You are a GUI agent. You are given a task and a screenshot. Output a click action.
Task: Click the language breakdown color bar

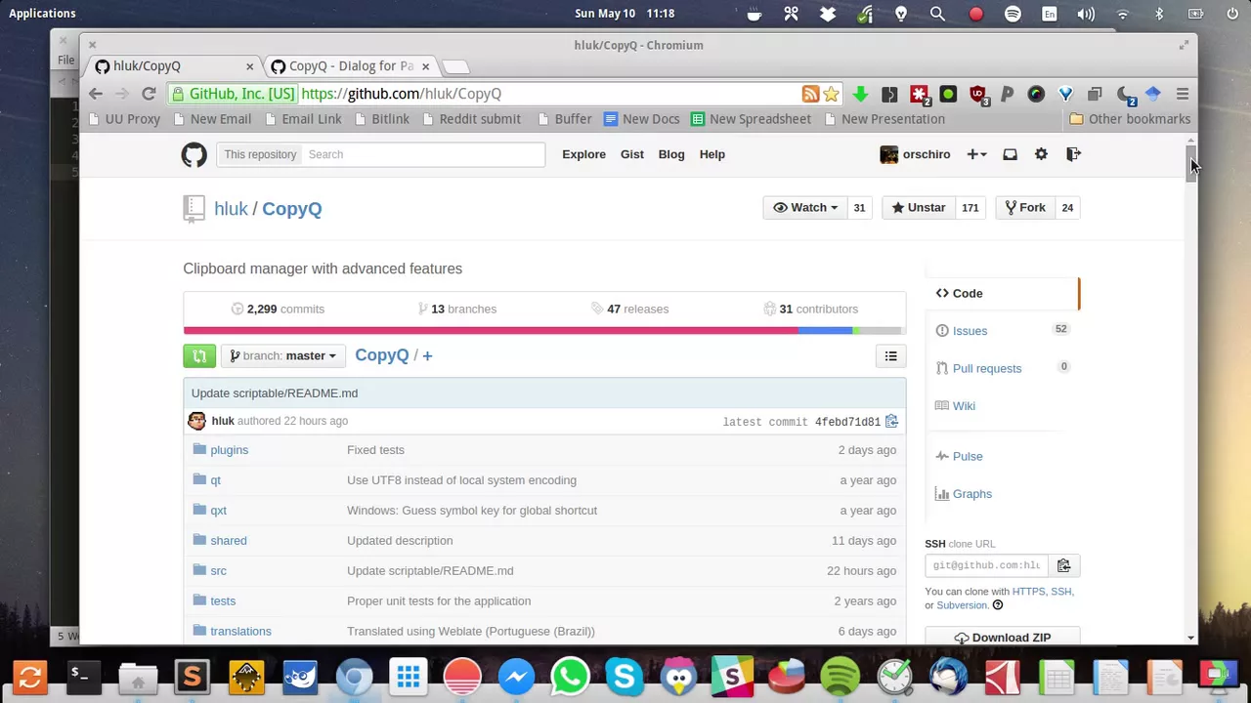click(x=544, y=331)
